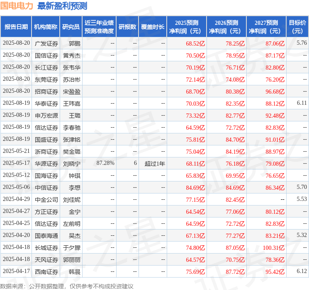The height and width of the screenshot is (290, 309).
Task: Click the 2025预测净利润 column header
Action: click(x=187, y=27)
